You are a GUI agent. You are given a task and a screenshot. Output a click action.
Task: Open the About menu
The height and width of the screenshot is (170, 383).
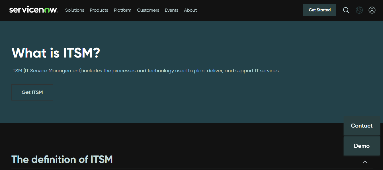[190, 10]
